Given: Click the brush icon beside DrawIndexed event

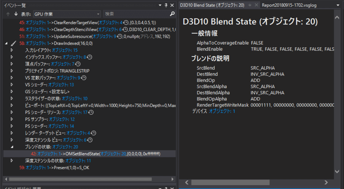Looking at the screenshot, I should coord(13,43).
